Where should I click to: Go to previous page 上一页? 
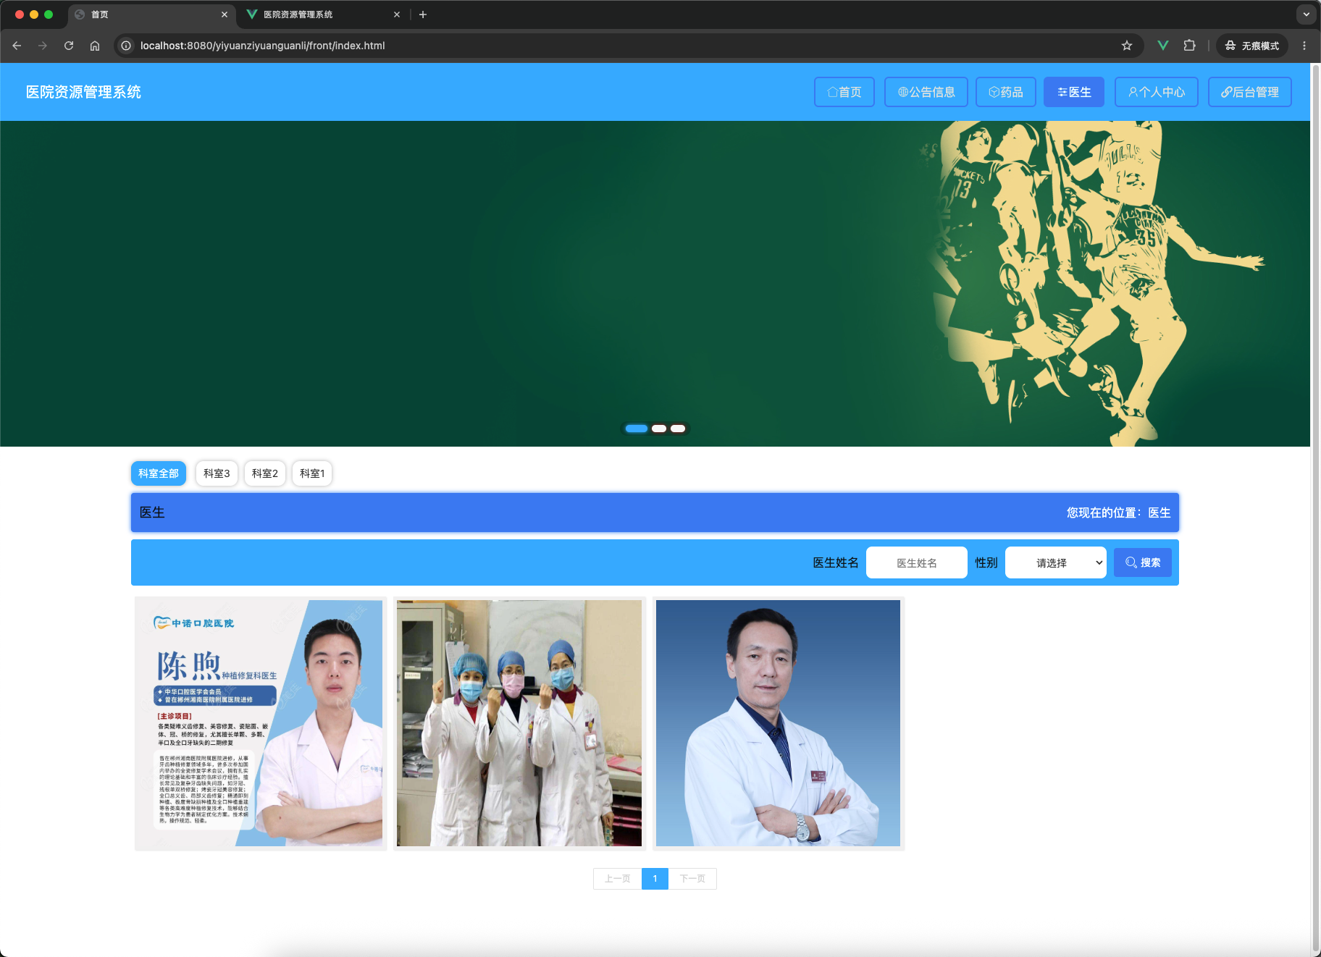coord(618,879)
